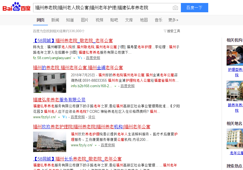Screen dimensions: 243x170
Task: Click the 百度一下 search button
Action: 195,8
